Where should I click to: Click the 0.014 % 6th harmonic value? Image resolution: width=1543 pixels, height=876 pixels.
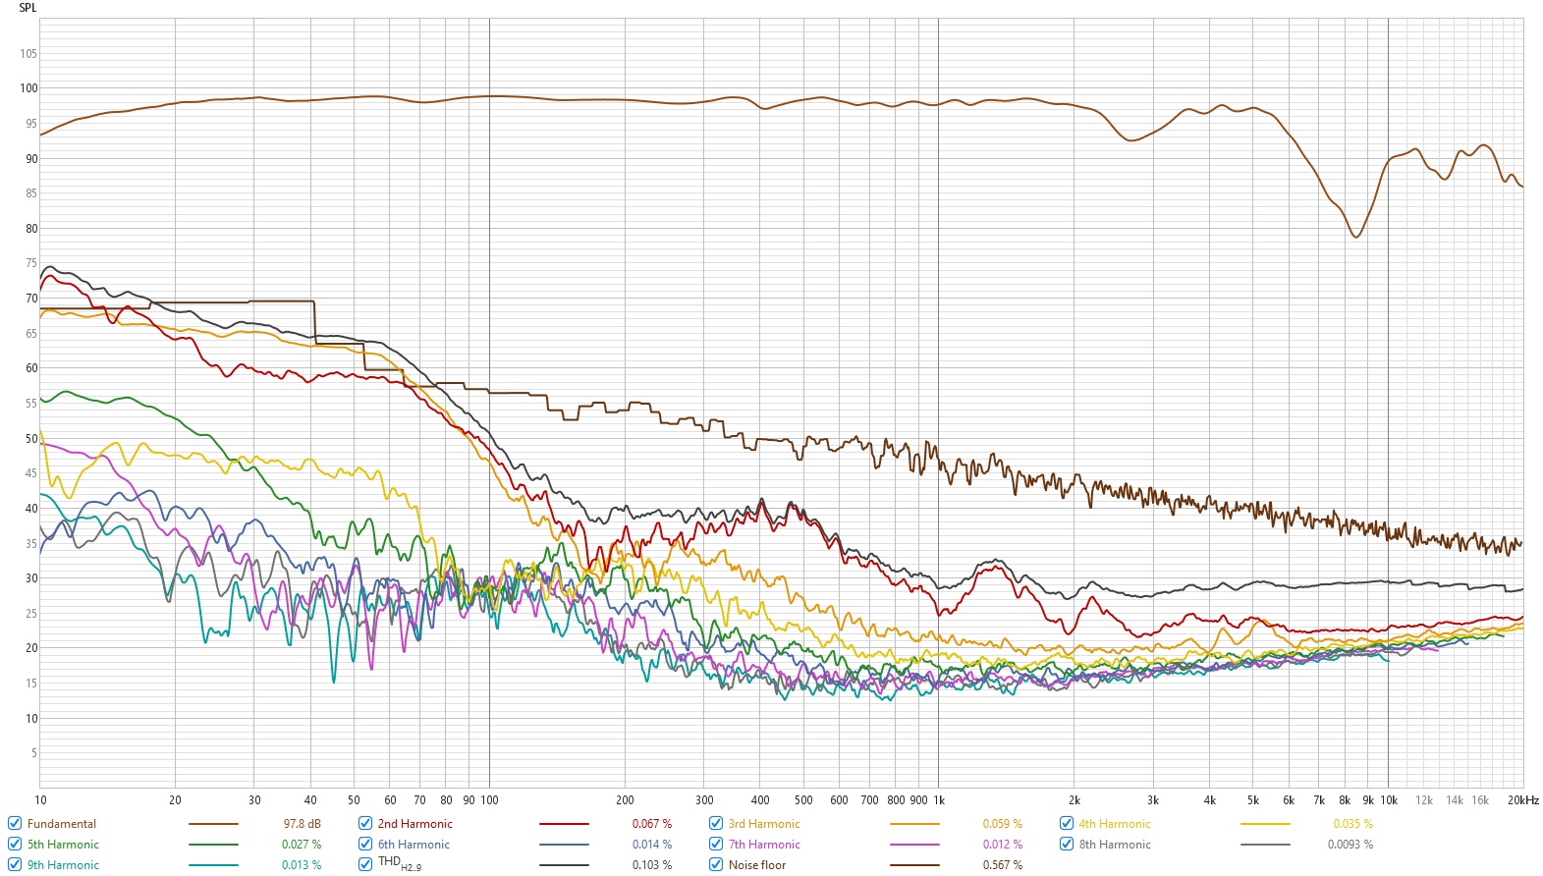(652, 845)
